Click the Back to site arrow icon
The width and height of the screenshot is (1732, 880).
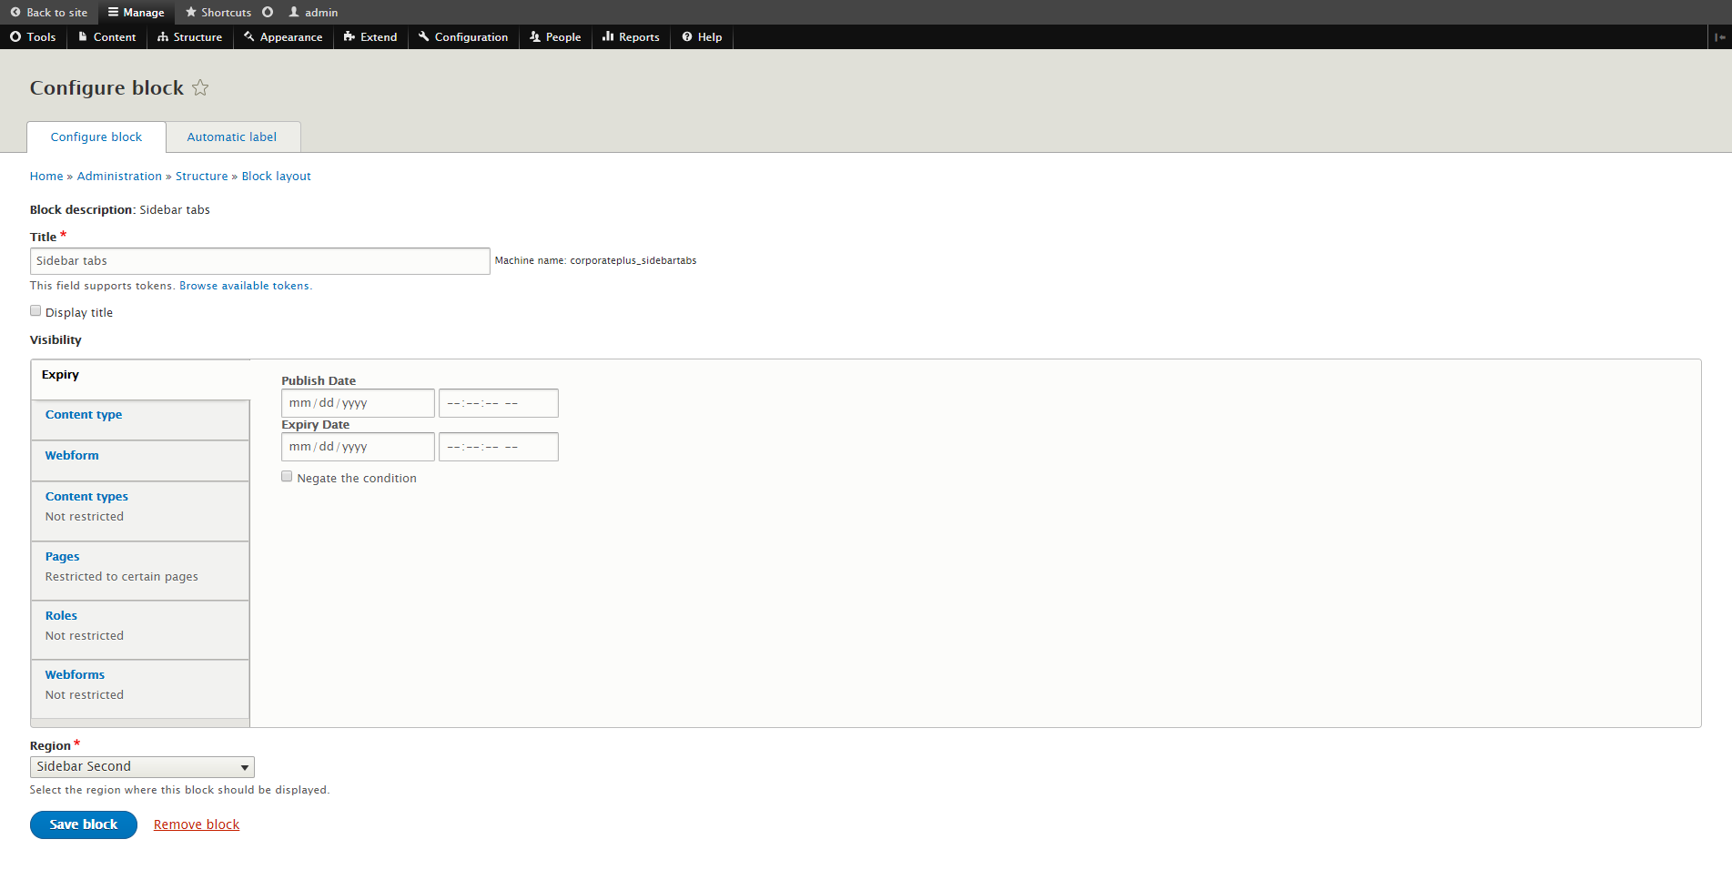tap(15, 13)
